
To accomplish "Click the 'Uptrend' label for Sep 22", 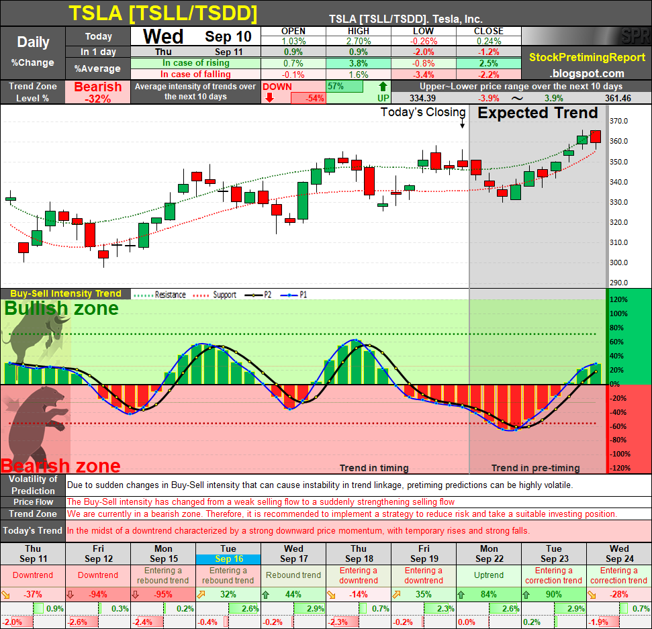I will (x=489, y=575).
